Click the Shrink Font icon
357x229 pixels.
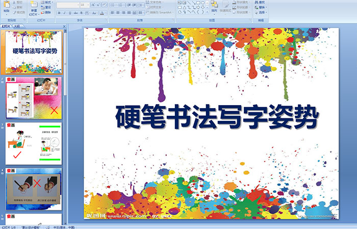[98, 5]
